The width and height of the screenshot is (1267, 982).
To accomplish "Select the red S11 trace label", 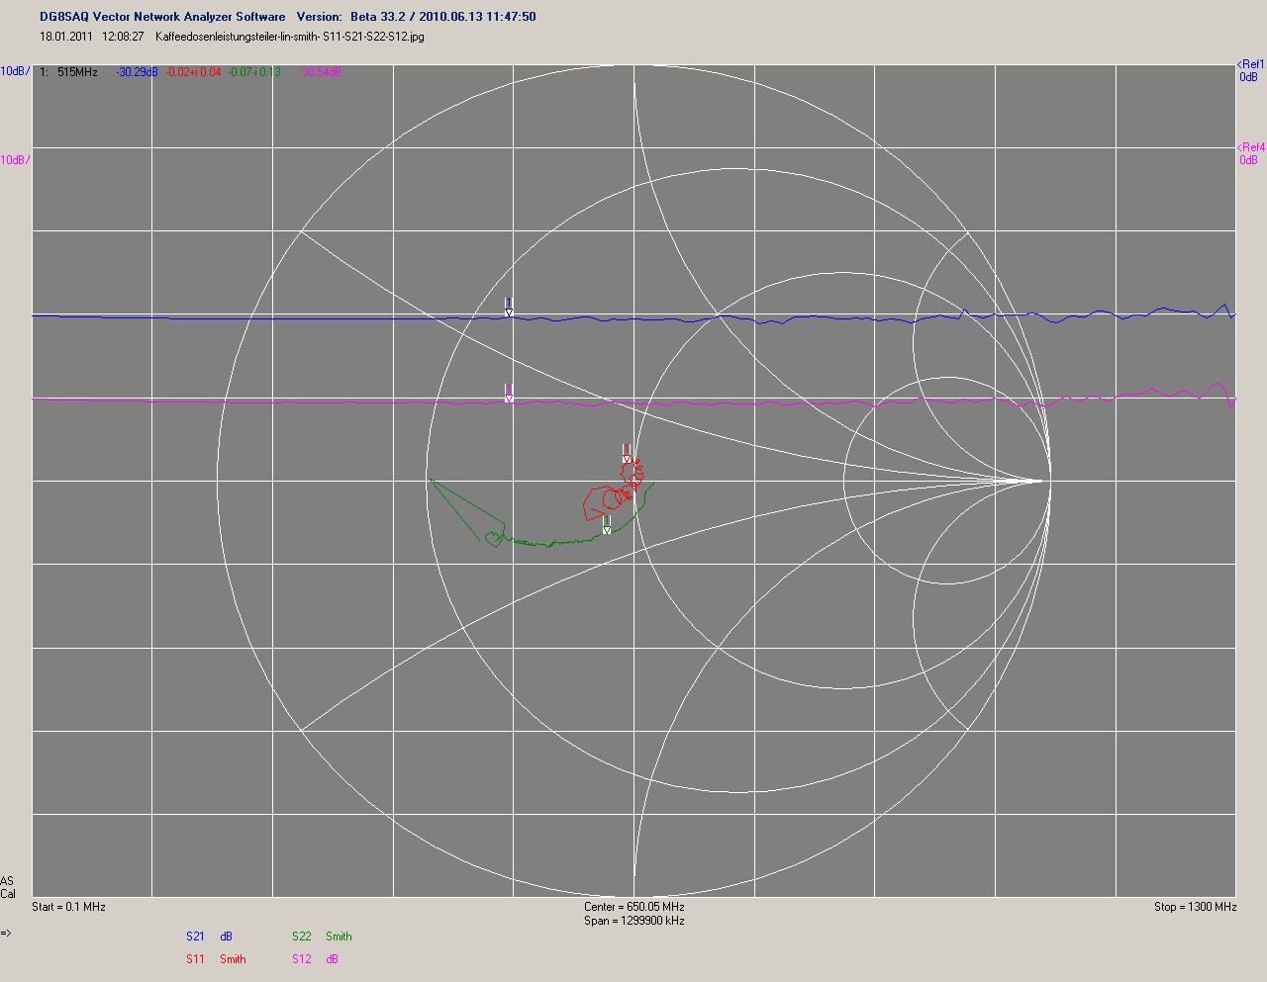I will tap(195, 959).
